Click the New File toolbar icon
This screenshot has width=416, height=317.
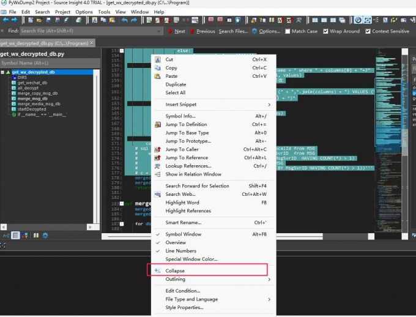pos(31,20)
